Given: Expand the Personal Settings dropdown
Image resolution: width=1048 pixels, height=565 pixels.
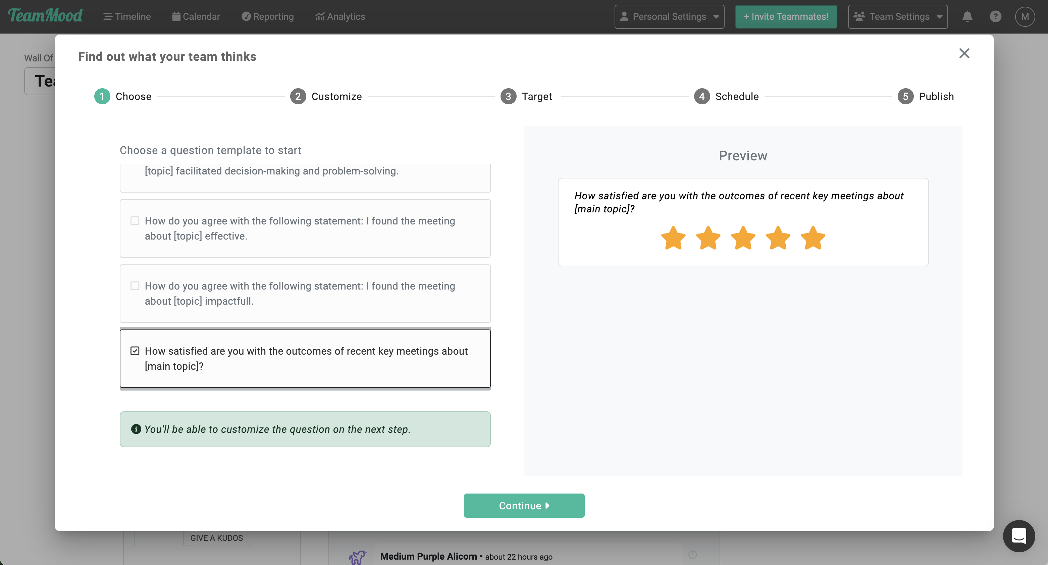Looking at the screenshot, I should click(x=669, y=17).
